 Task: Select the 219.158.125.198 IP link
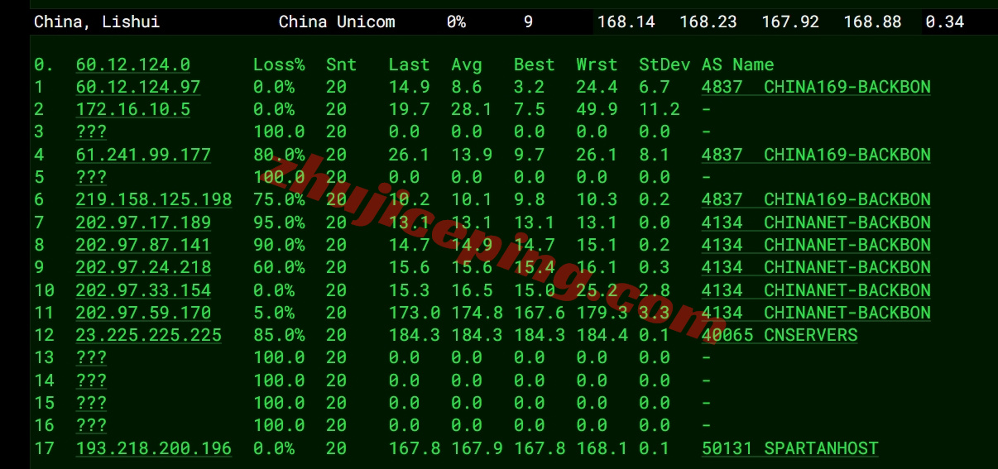tap(153, 199)
